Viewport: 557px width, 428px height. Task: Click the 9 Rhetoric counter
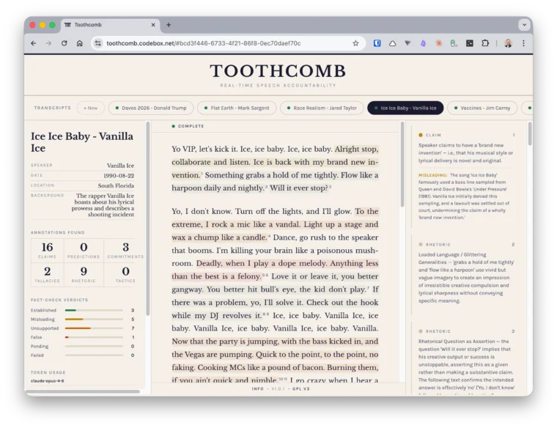pos(84,275)
